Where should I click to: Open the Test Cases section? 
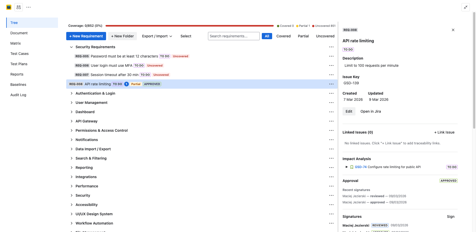pyautogui.click(x=19, y=53)
